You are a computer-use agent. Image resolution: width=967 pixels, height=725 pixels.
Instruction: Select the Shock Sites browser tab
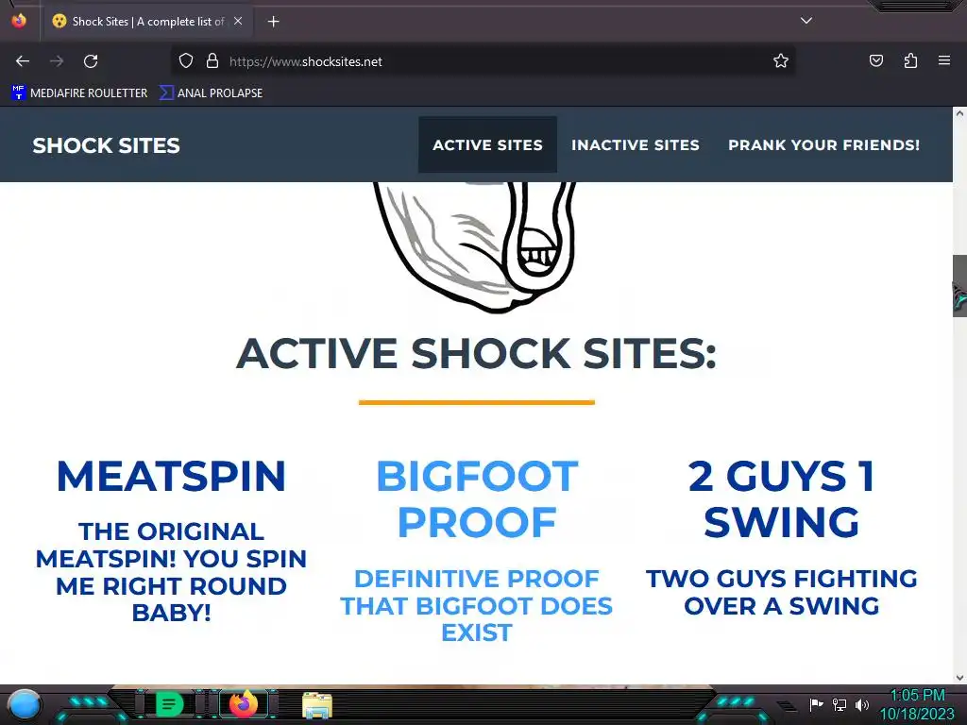tap(147, 22)
